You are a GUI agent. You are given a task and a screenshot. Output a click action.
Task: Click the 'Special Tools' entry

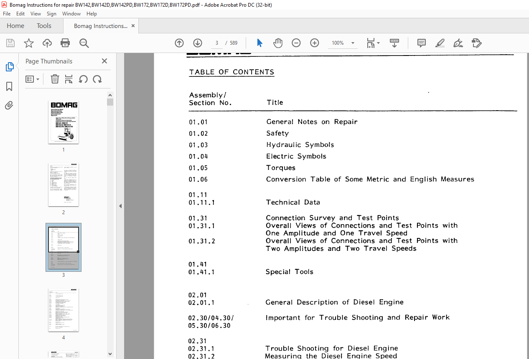pyautogui.click(x=289, y=272)
